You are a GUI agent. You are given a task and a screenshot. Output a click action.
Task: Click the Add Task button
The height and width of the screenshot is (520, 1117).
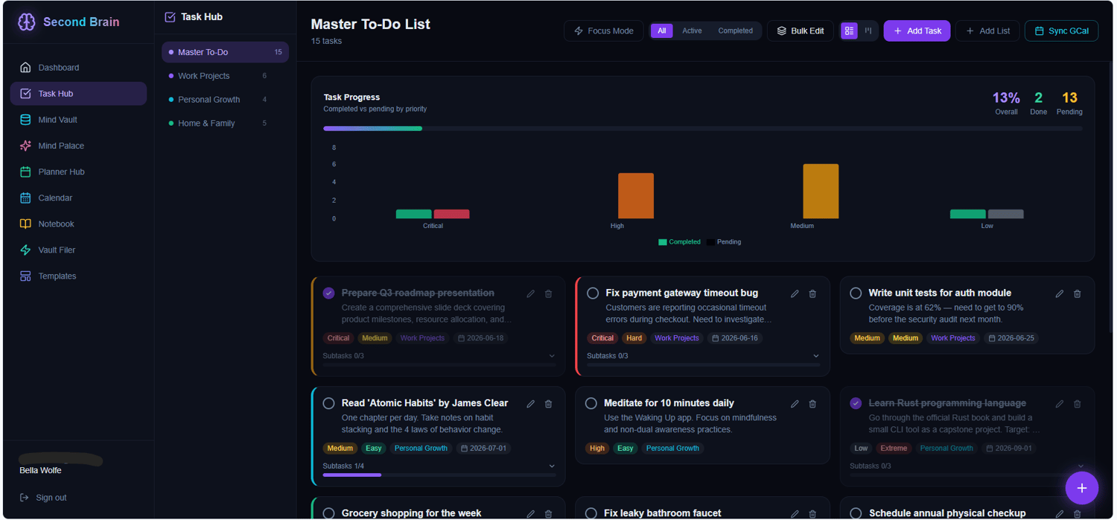pos(917,31)
